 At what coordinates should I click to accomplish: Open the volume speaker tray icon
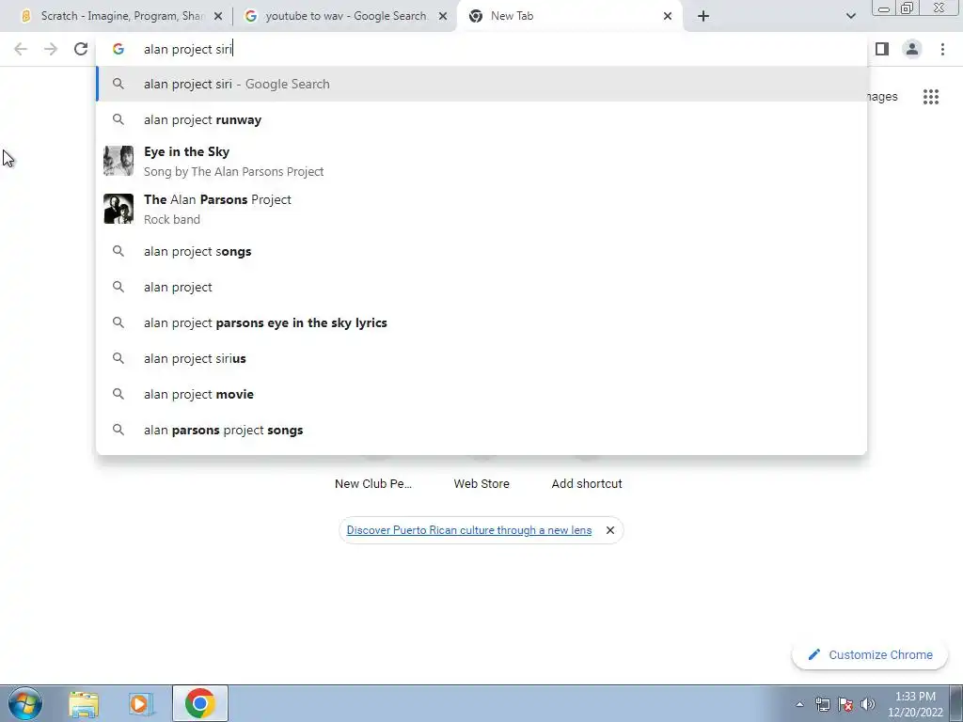(x=867, y=704)
